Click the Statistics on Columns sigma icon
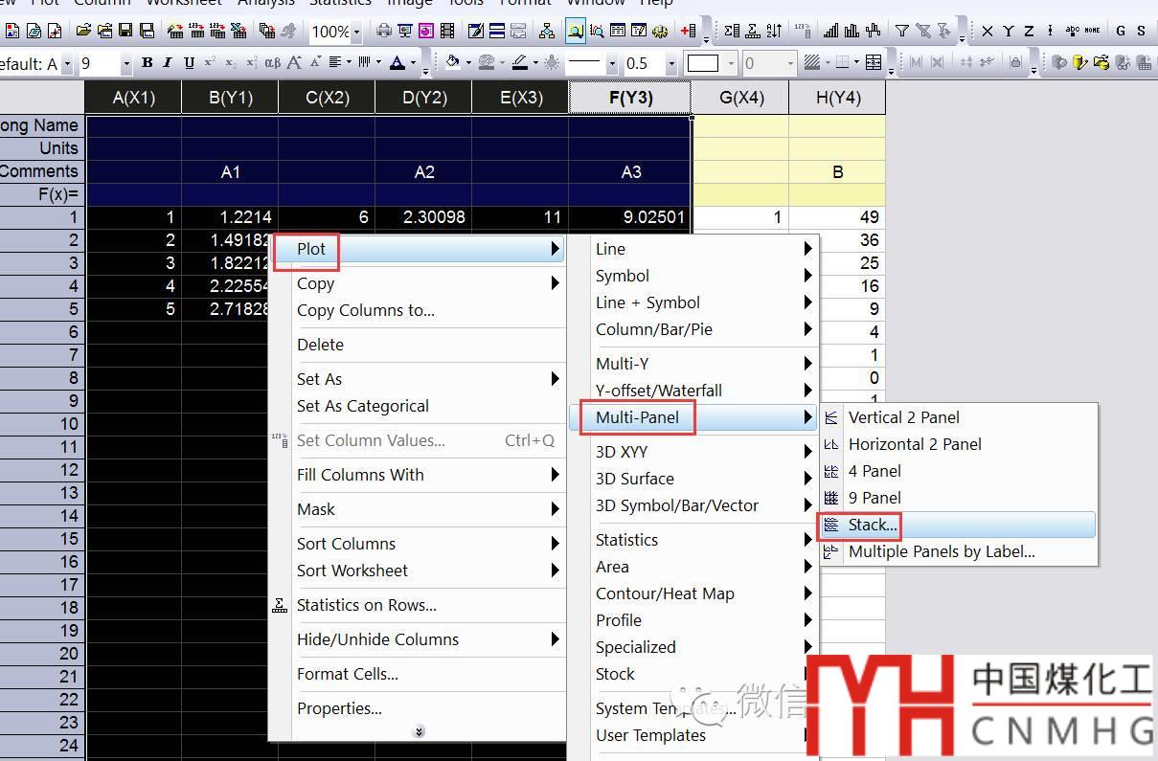 click(732, 32)
